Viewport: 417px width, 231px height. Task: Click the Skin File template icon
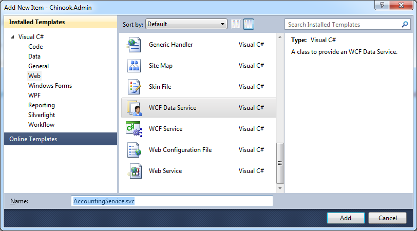134,87
